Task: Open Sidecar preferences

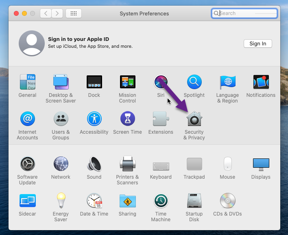Action: tap(28, 201)
